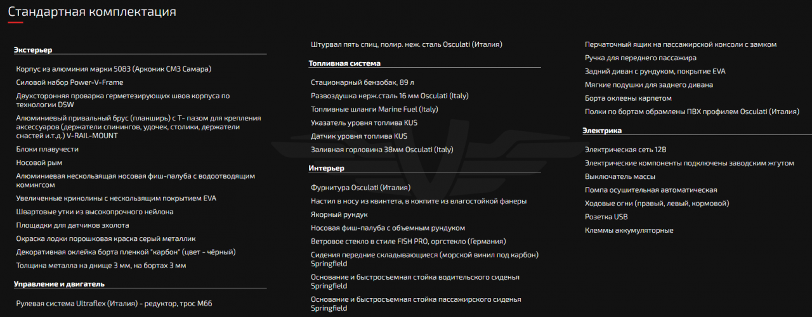
Task: Select the "Электрическая сеть 12В" line
Action: pos(625,150)
